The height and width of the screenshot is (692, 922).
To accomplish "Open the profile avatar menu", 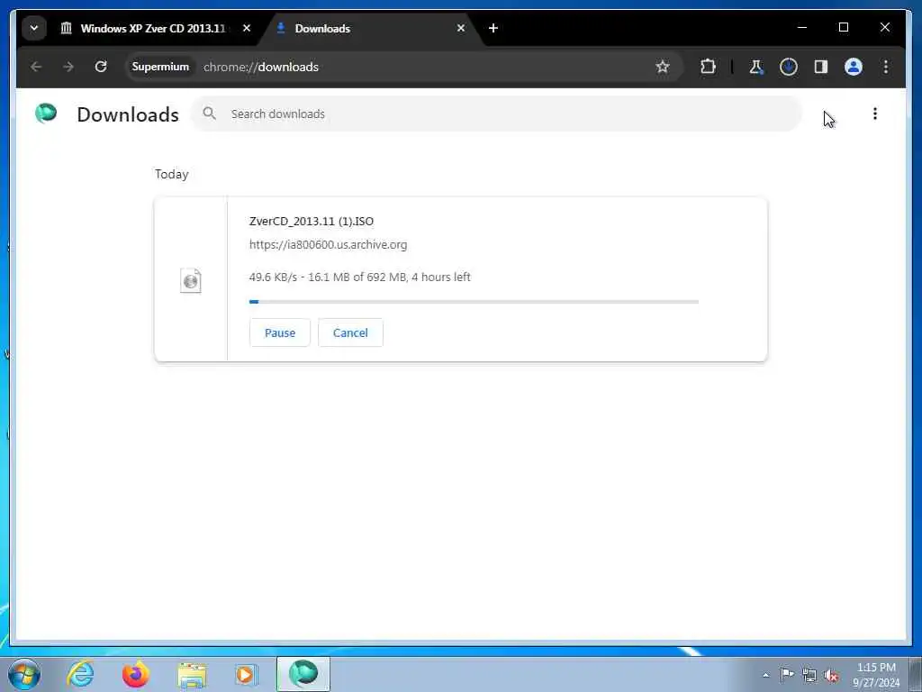I will (854, 67).
